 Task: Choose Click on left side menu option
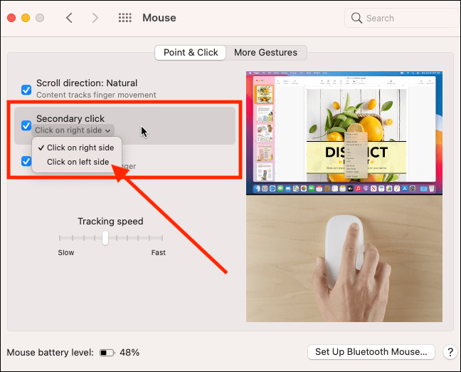coord(76,162)
